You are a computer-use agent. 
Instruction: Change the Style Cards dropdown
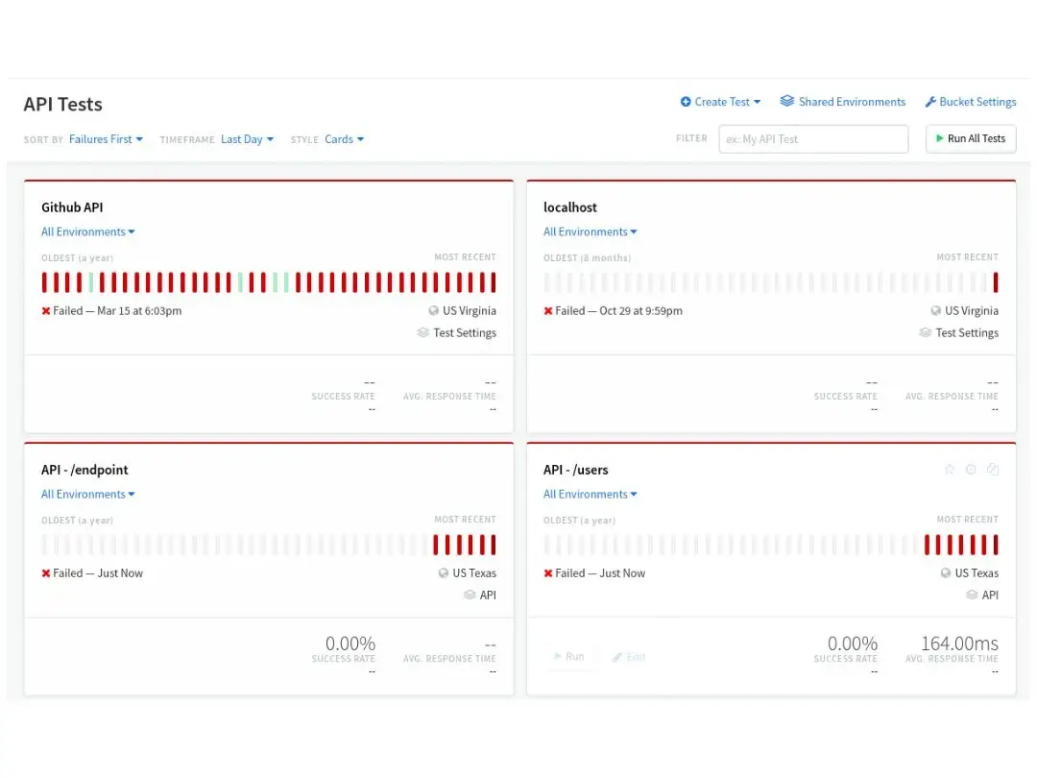point(344,139)
